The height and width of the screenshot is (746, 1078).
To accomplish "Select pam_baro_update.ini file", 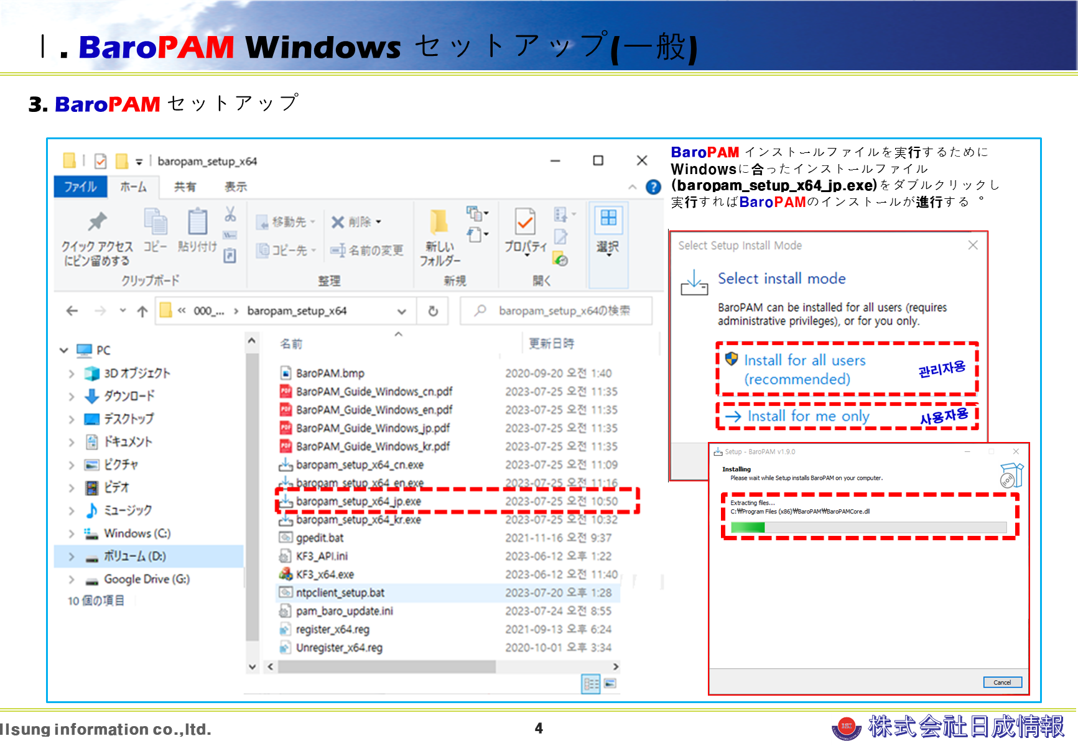I will (x=337, y=611).
